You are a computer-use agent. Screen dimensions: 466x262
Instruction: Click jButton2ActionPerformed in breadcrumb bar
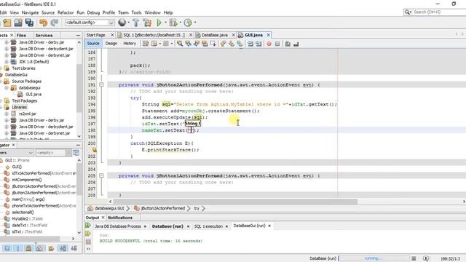coord(162,208)
